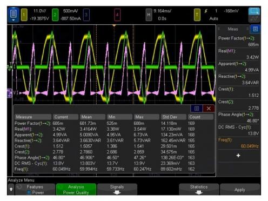268x201 pixels.
Task: Click the orange trigger position marker
Action: [114, 26]
